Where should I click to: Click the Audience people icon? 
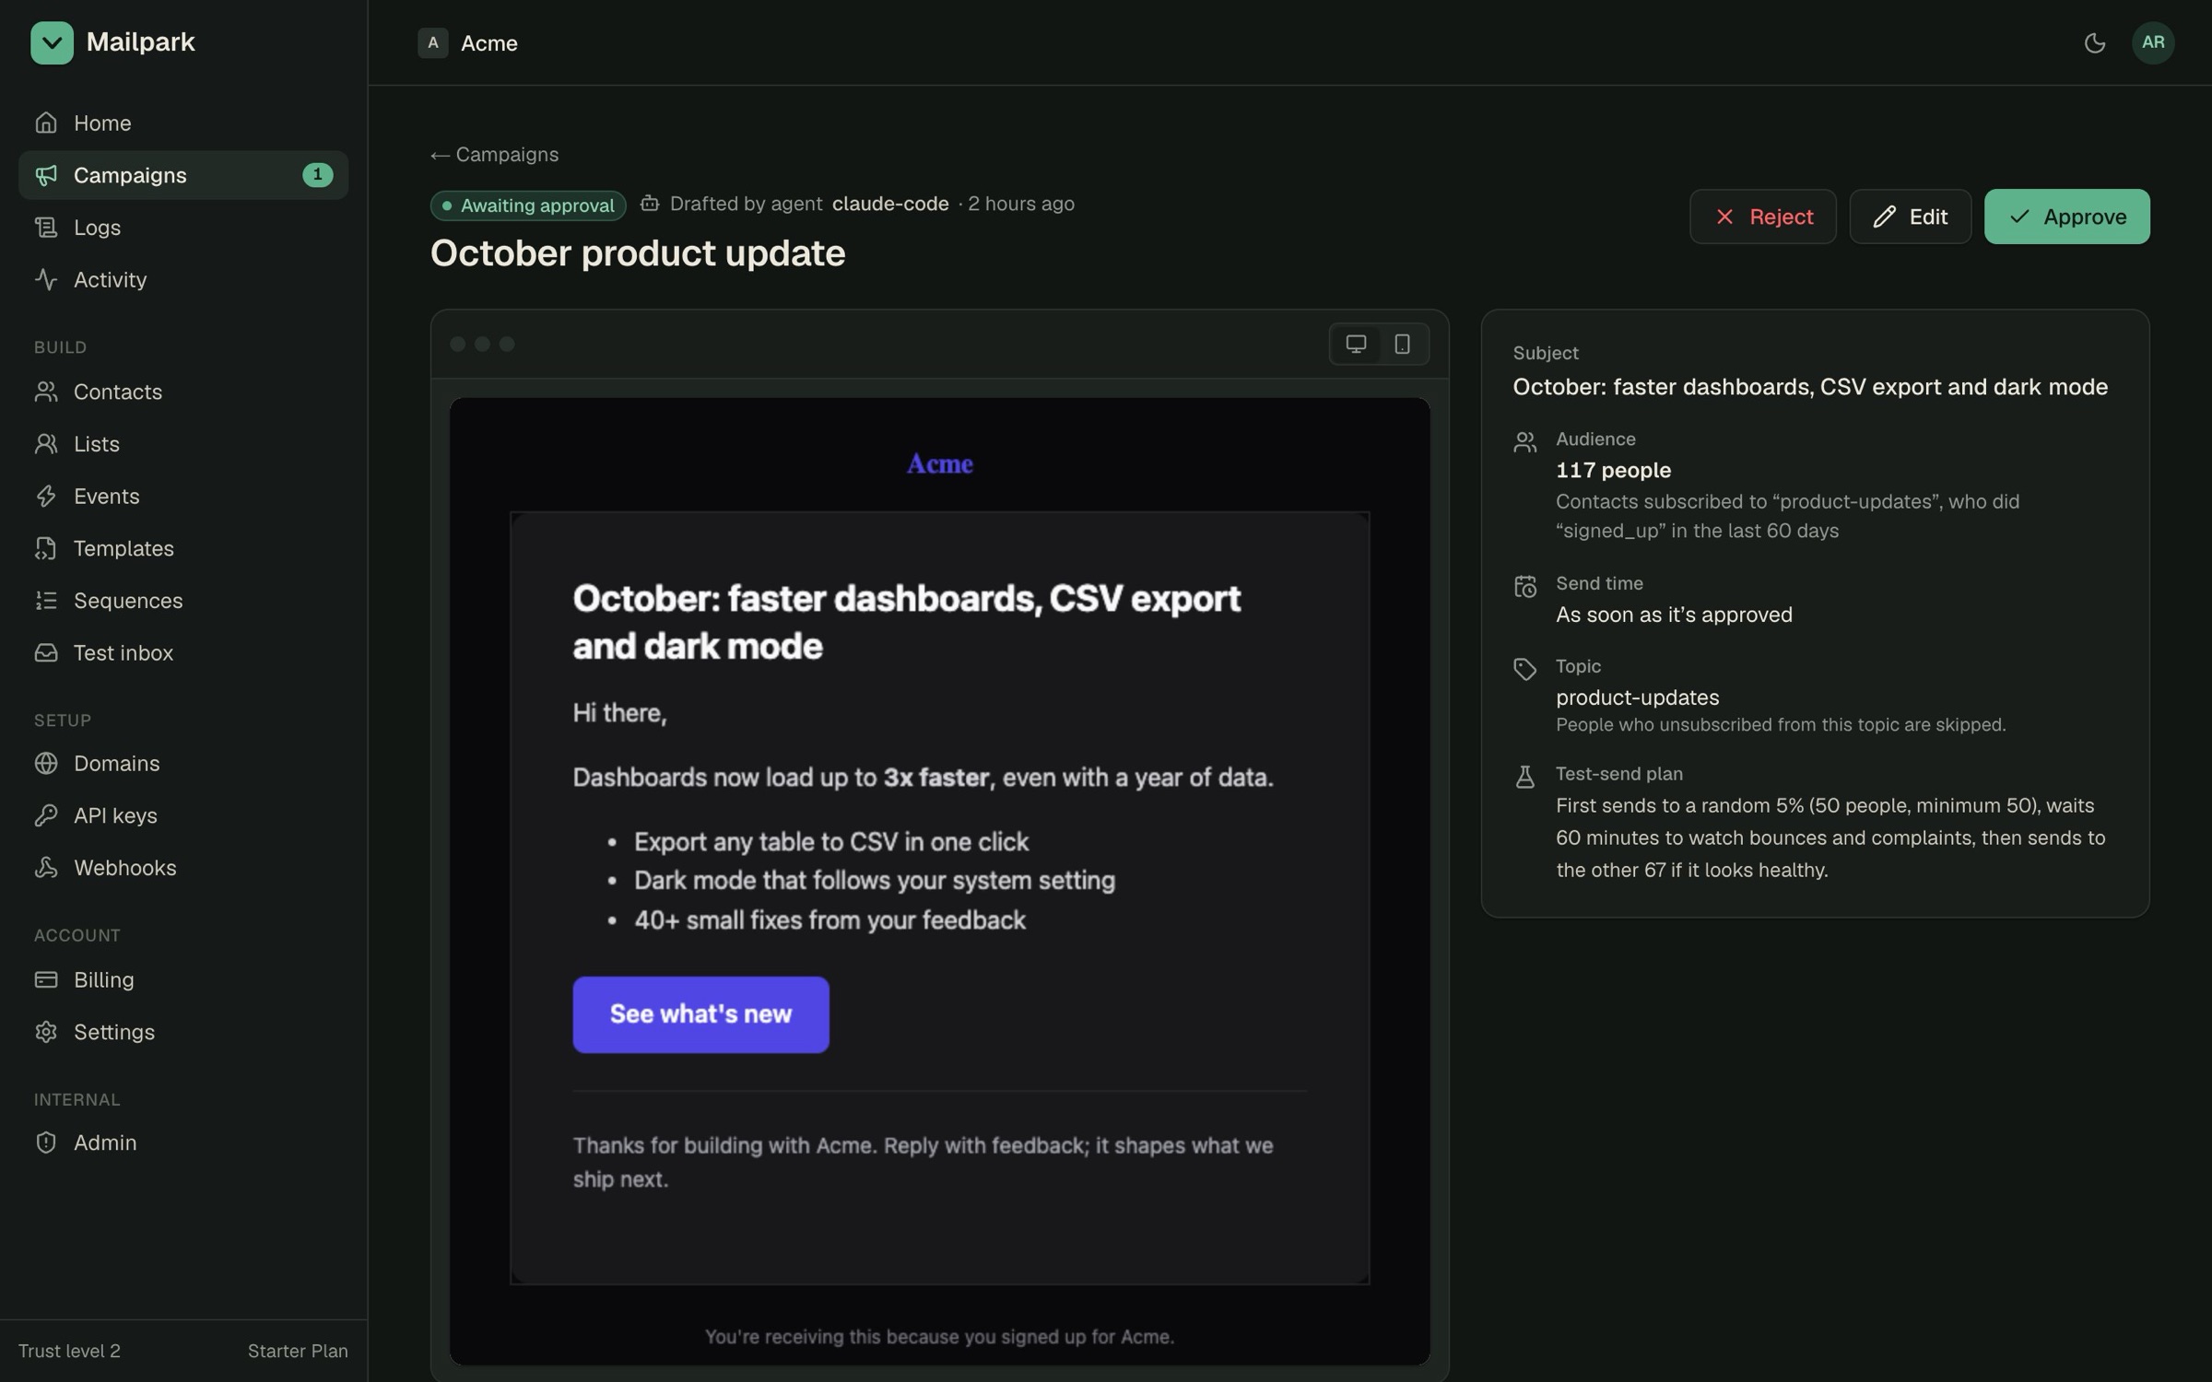tap(1524, 442)
